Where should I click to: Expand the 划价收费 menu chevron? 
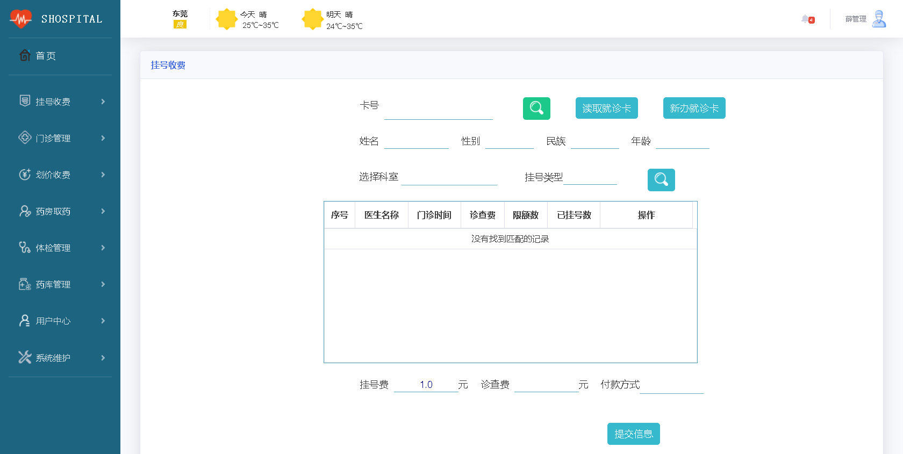(103, 175)
